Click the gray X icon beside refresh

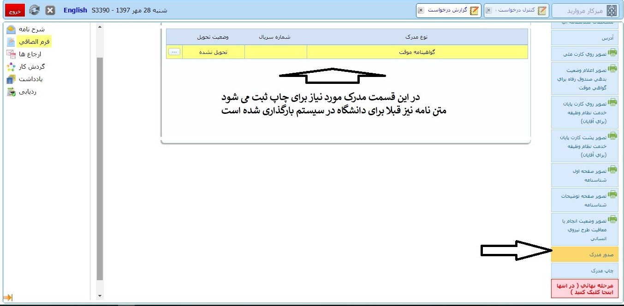click(50, 10)
